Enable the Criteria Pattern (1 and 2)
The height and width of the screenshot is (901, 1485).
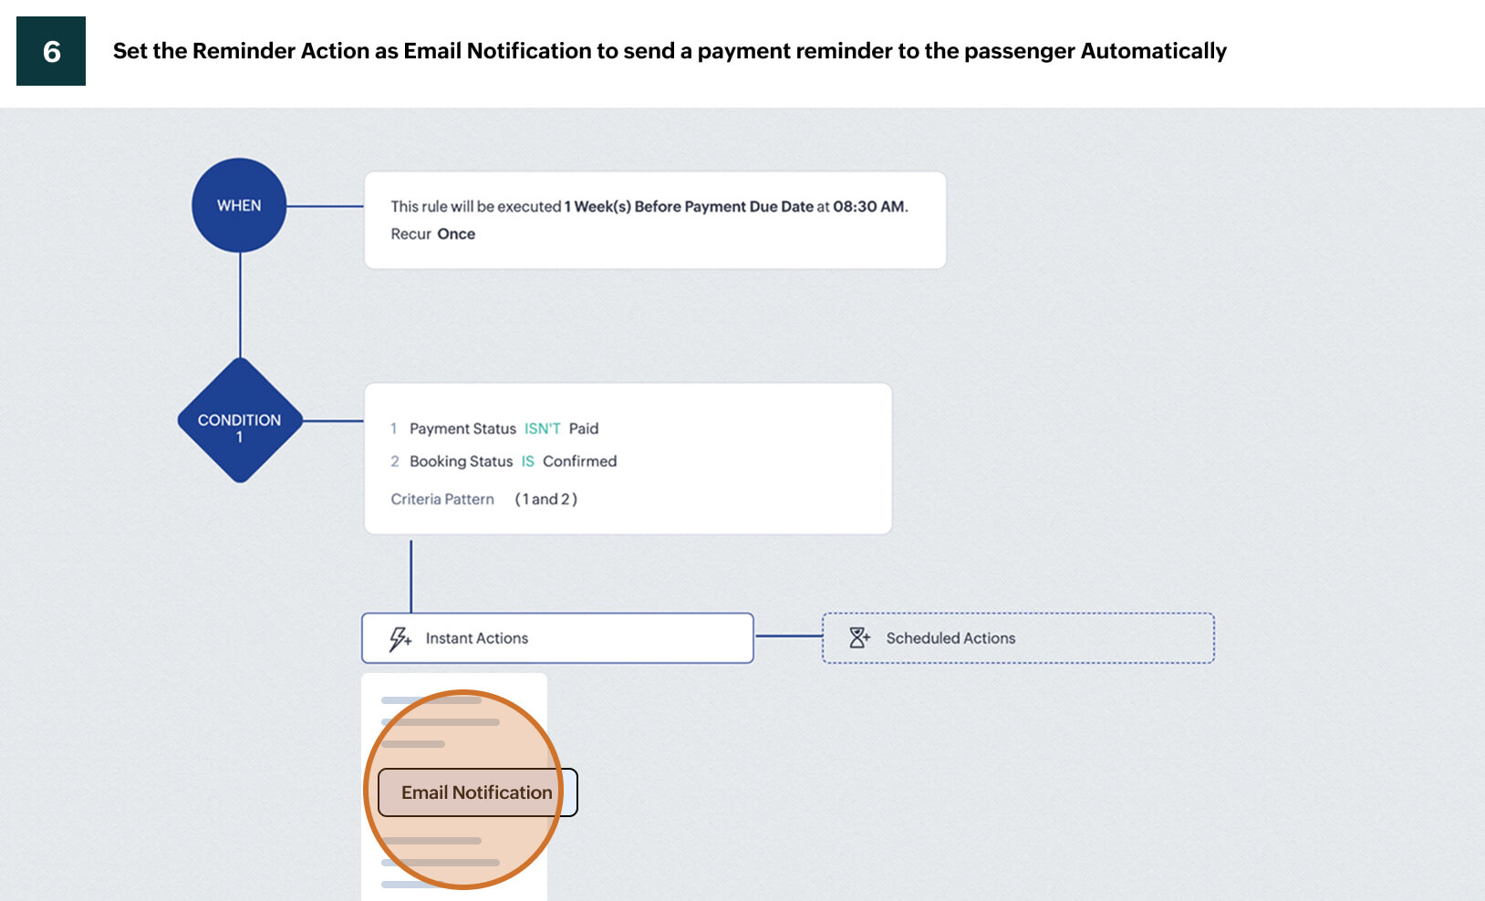(x=545, y=499)
